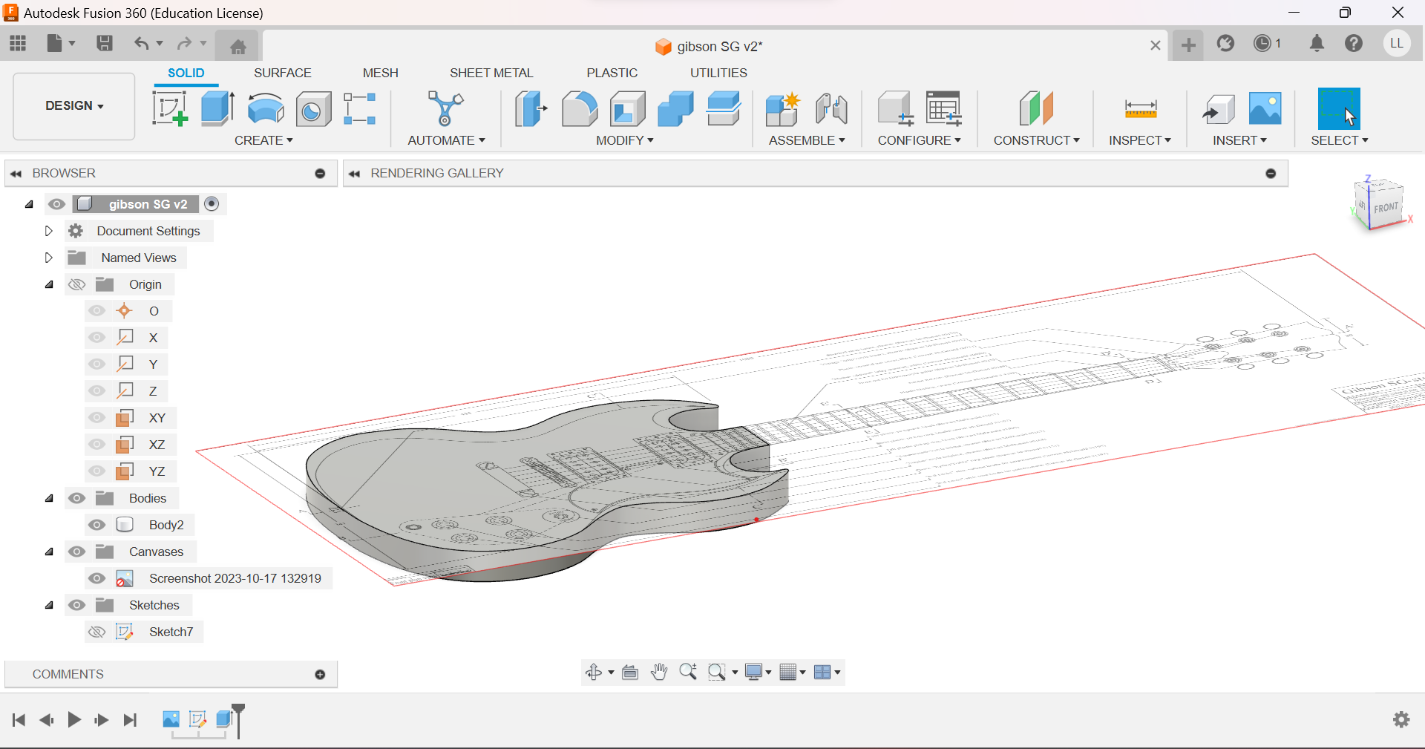This screenshot has height=749, width=1425.
Task: Hide the Bodies folder
Action: (x=76, y=498)
